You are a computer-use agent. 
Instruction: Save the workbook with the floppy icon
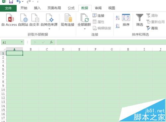click(x=11, y=1)
